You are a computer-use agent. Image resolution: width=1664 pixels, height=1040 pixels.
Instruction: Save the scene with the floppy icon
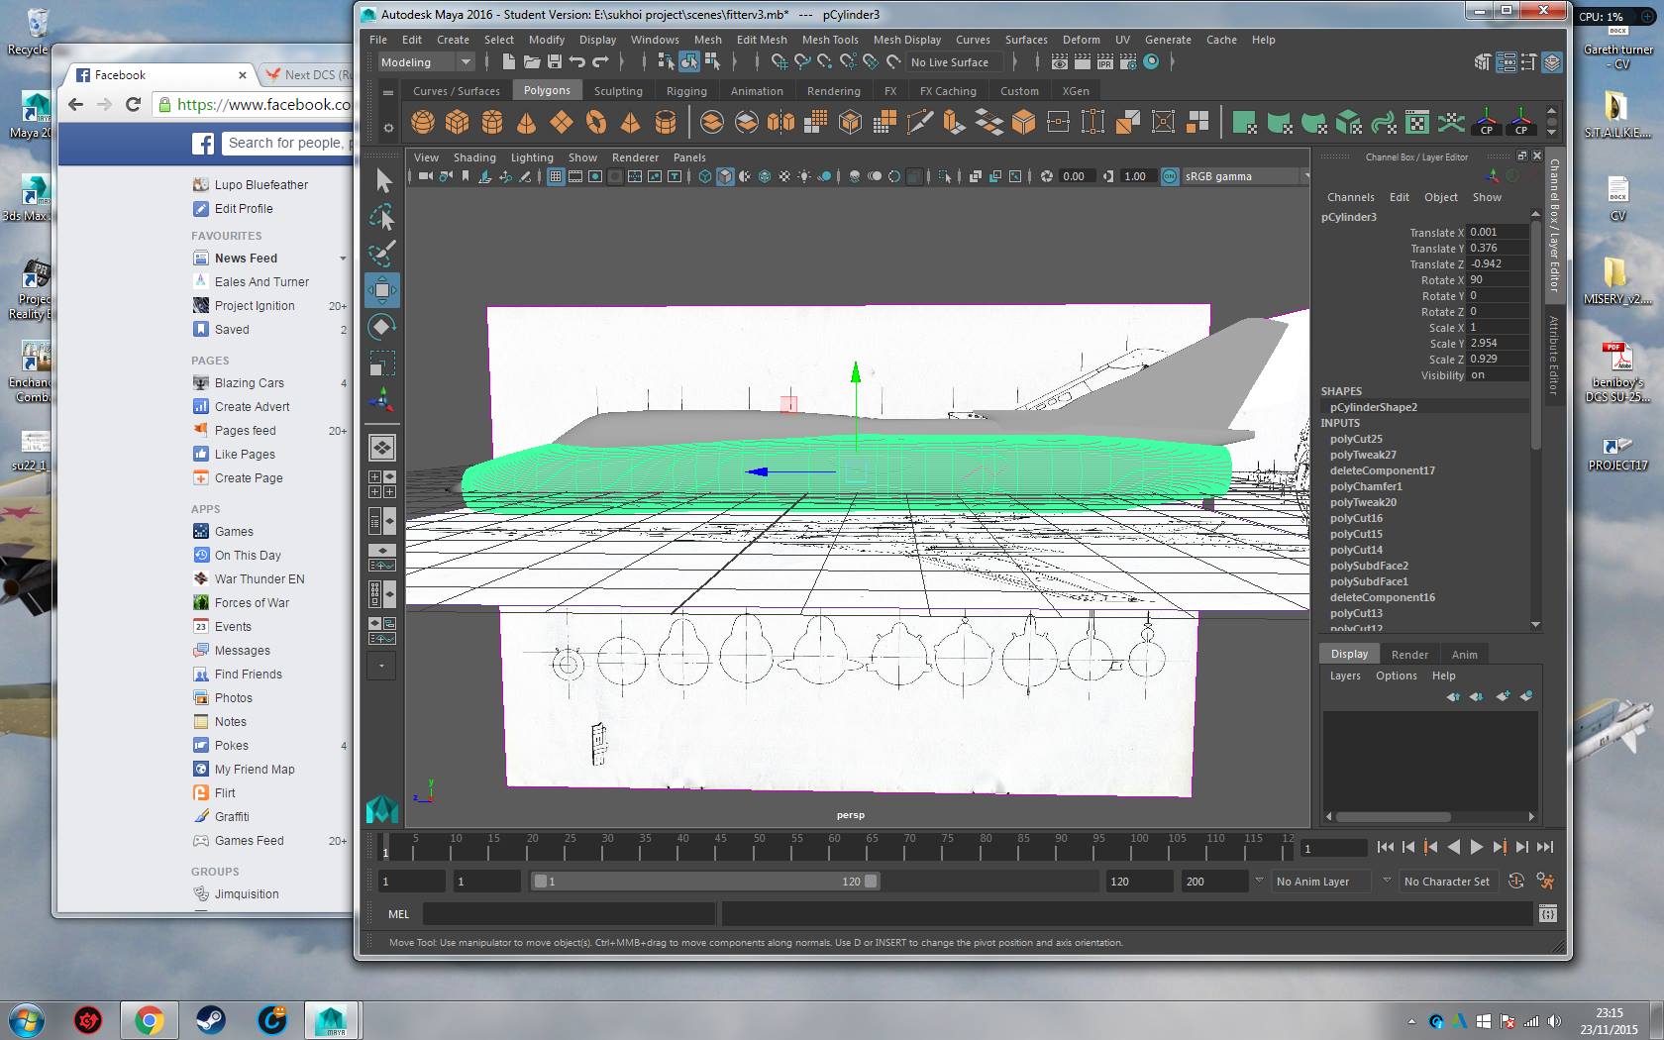click(555, 61)
